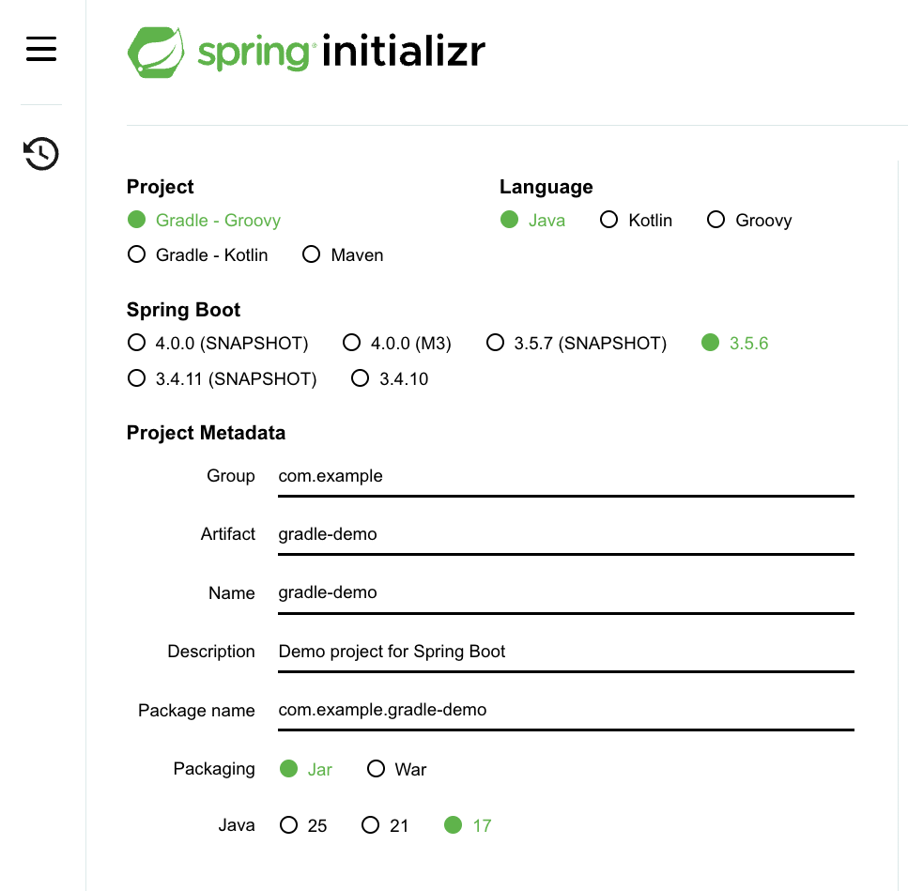Click the Spring Boot section heading
Viewport: 908px width, 891px height.
point(183,310)
